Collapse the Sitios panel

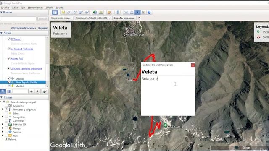pos(1,33)
